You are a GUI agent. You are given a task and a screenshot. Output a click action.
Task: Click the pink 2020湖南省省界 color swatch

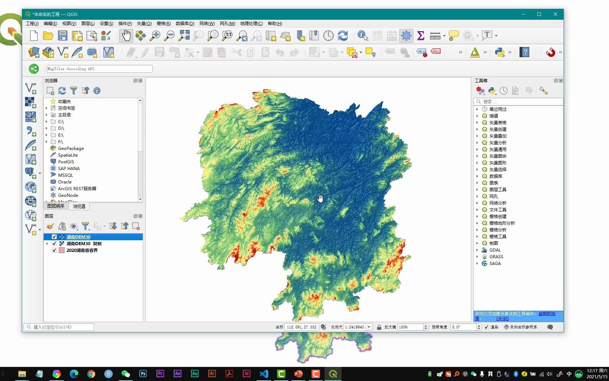[62, 250]
